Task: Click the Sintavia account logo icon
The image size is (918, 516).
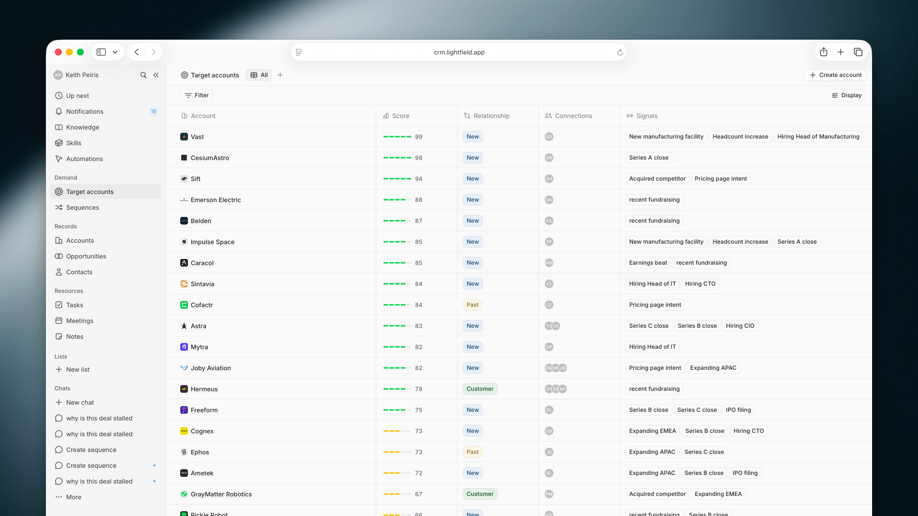Action: [x=184, y=284]
